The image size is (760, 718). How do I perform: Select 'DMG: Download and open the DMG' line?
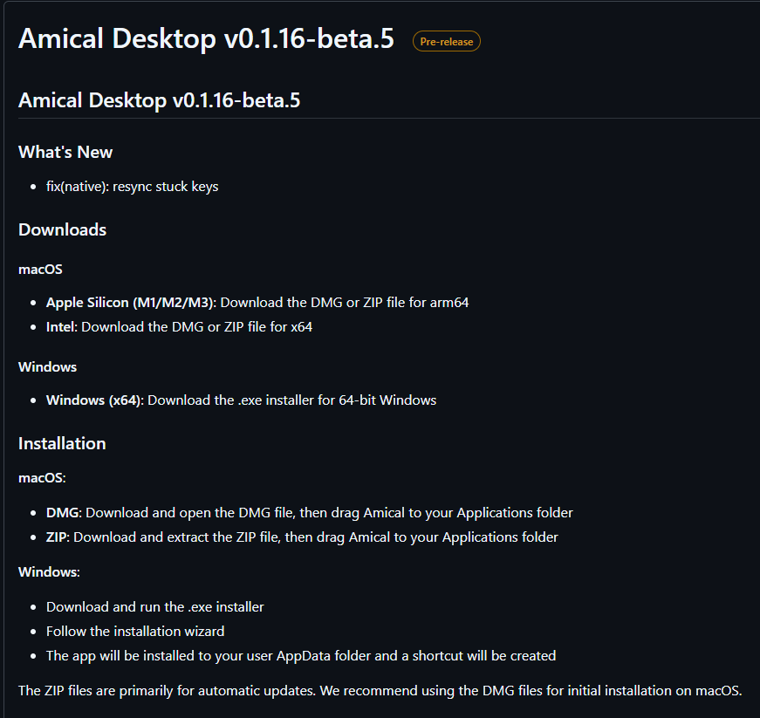tap(310, 513)
